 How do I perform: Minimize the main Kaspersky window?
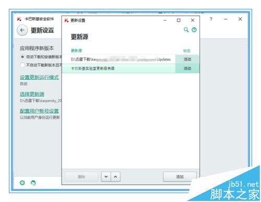pyautogui.click(x=226, y=19)
